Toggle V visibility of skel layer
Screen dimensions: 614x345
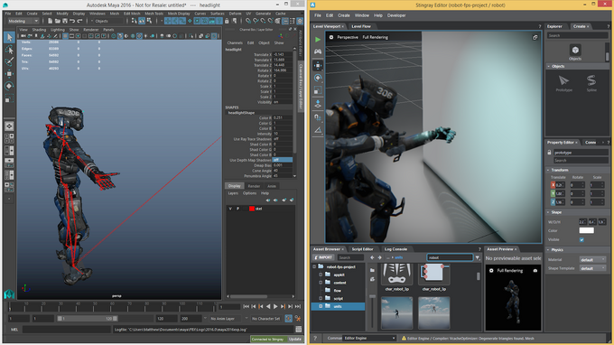(230, 209)
